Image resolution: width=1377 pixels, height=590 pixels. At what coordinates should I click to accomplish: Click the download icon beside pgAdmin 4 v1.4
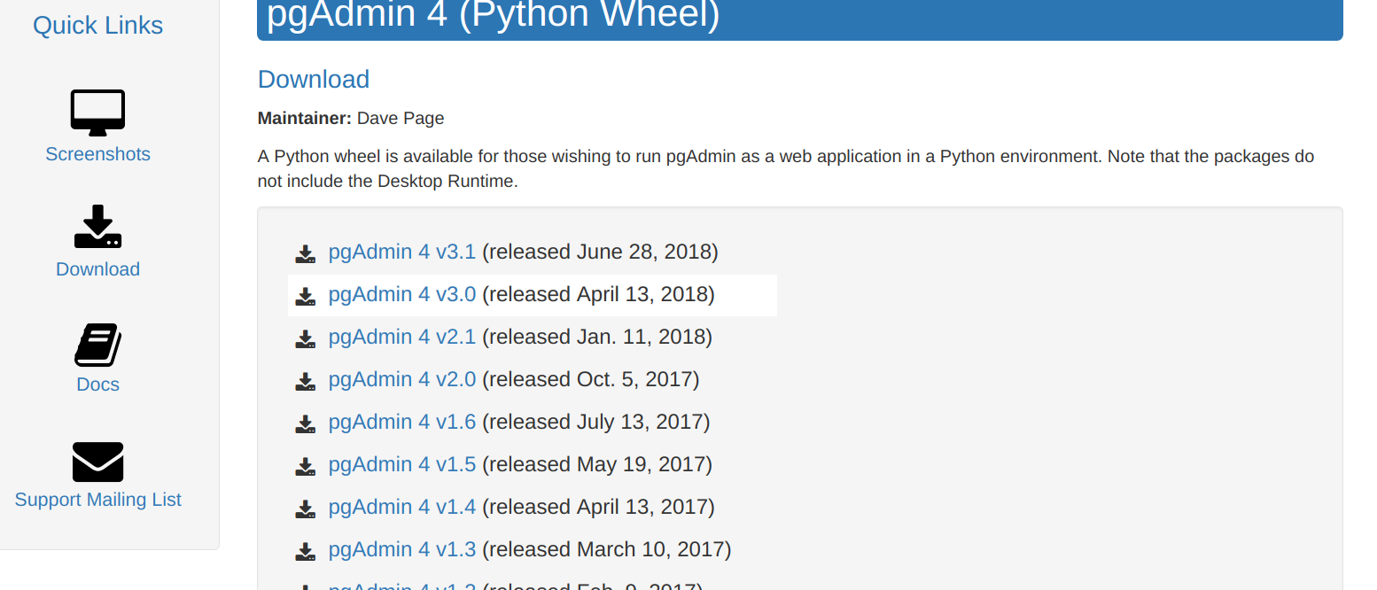pos(306,509)
